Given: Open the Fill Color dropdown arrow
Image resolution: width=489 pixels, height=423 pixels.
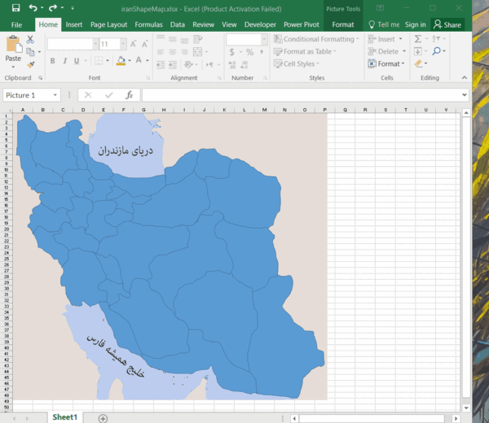Looking at the screenshot, I should pyautogui.click(x=130, y=61).
